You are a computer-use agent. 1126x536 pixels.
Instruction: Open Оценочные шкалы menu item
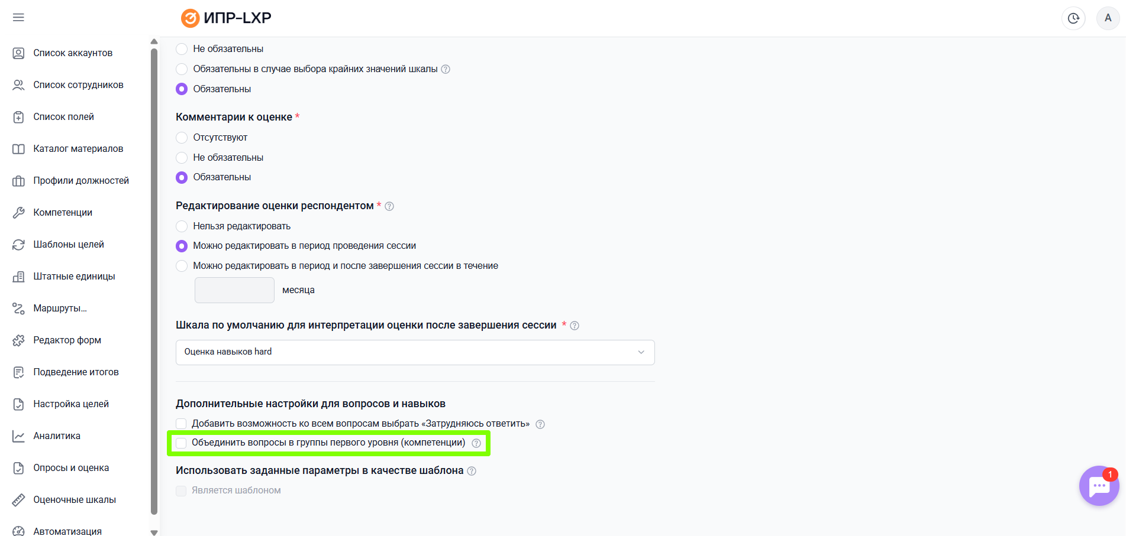point(75,500)
